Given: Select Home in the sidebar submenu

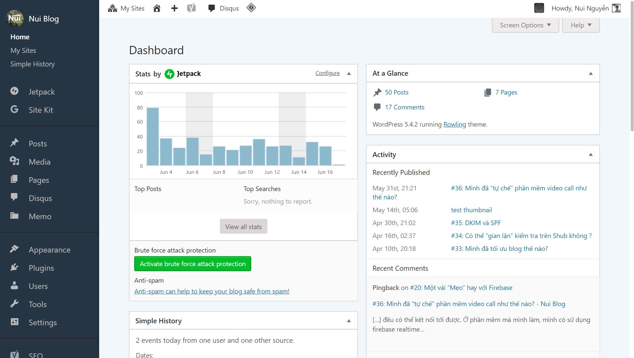Looking at the screenshot, I should tap(20, 37).
